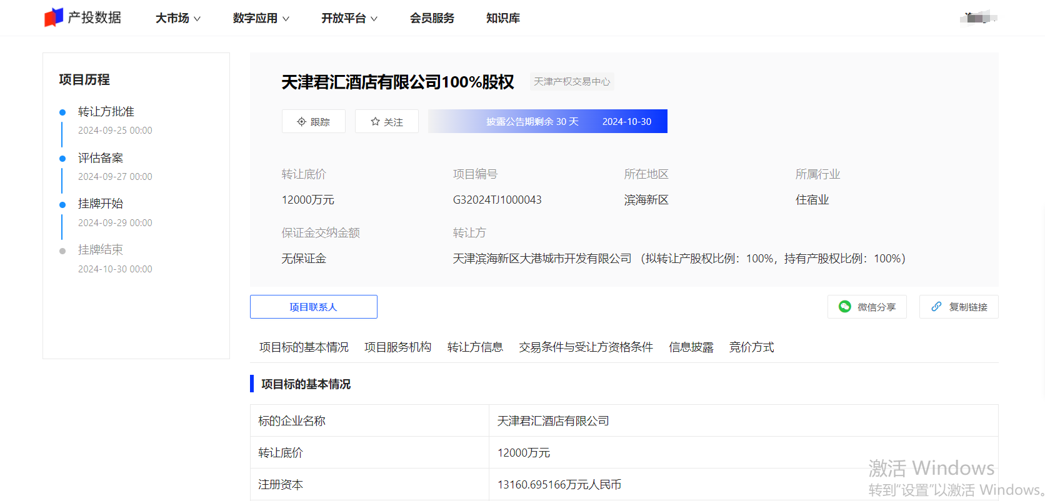Click the star icon in 关注 button
This screenshot has height=501, width=1045.
point(375,122)
